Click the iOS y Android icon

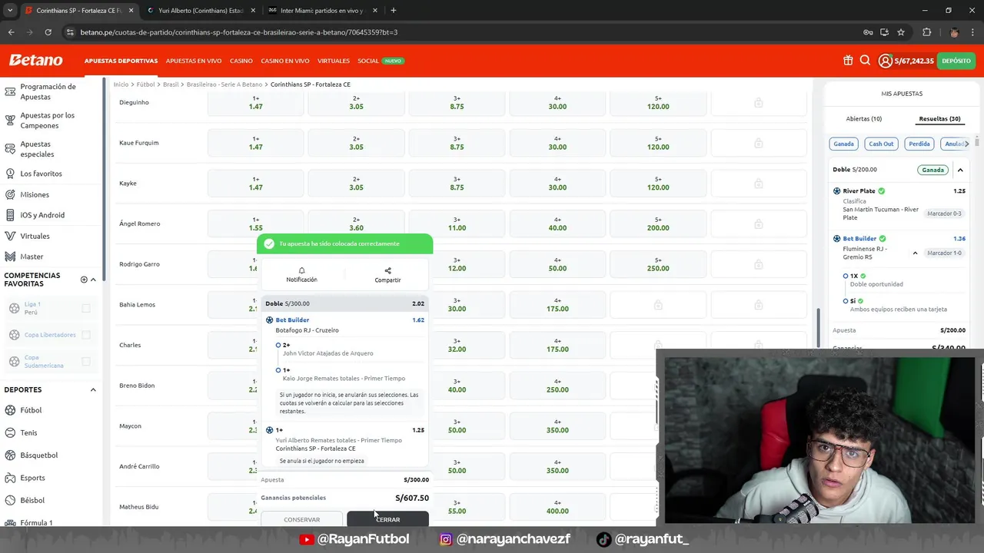(x=10, y=215)
